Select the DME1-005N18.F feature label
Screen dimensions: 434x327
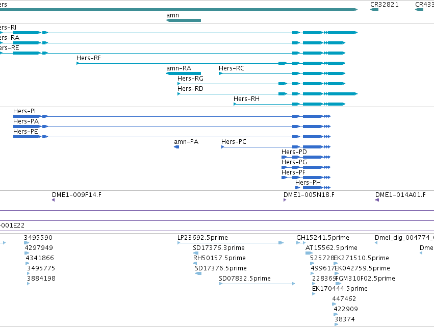(309, 195)
